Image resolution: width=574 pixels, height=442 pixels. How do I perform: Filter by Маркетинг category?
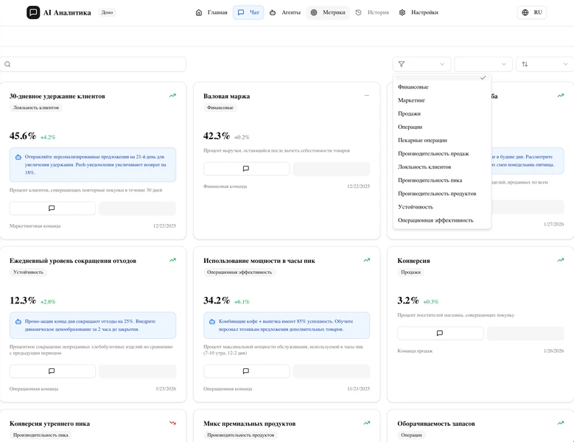pos(442,100)
